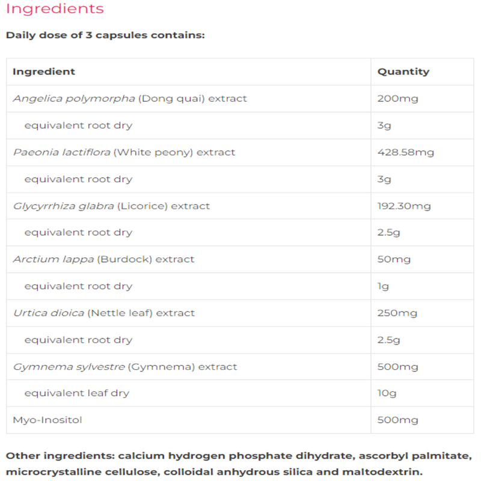Click the 250mg quantity cell

pyautogui.click(x=397, y=313)
